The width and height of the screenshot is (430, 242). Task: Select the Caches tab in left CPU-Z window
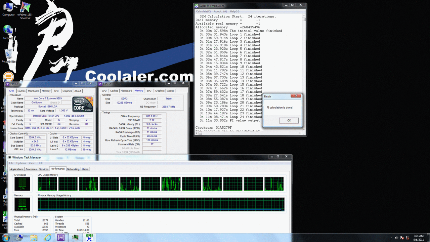point(21,91)
